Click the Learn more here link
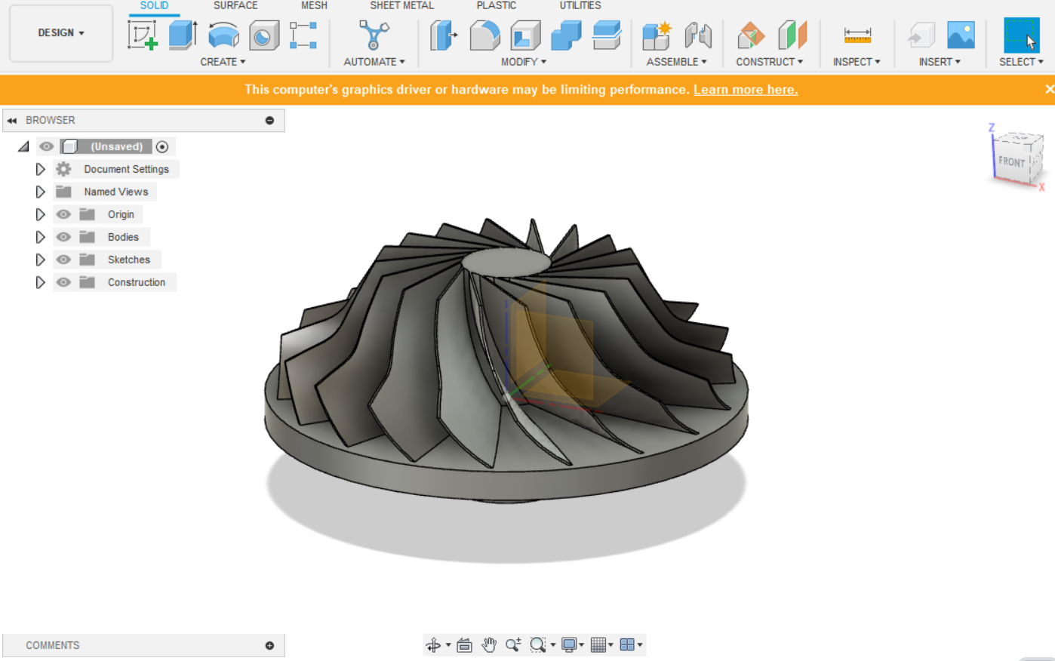1055x661 pixels. 746,89
